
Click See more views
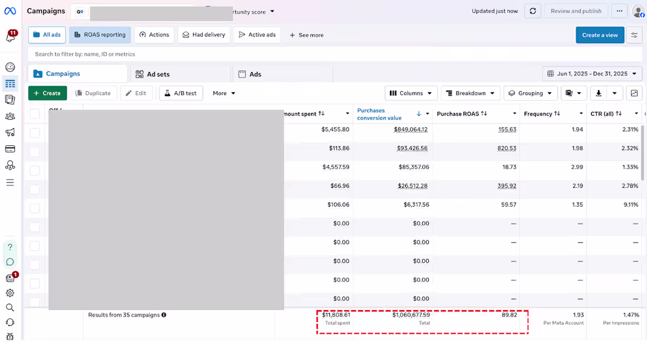click(x=306, y=35)
